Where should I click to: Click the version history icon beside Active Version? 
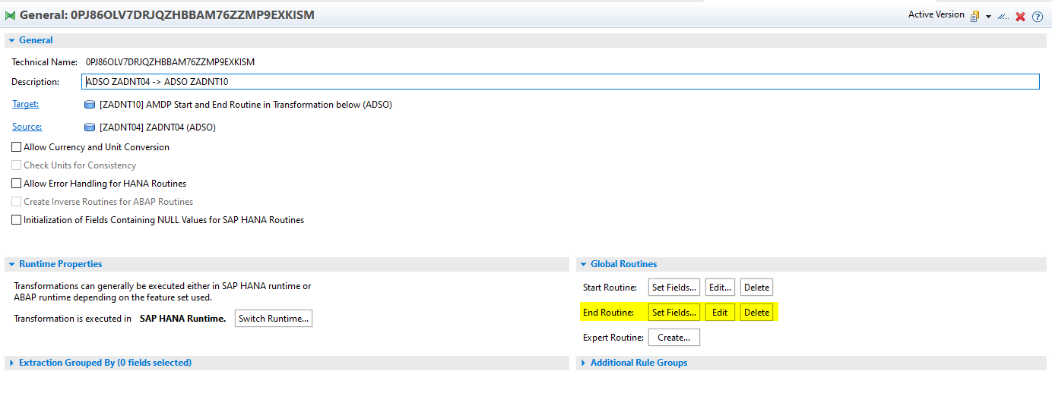coord(974,16)
